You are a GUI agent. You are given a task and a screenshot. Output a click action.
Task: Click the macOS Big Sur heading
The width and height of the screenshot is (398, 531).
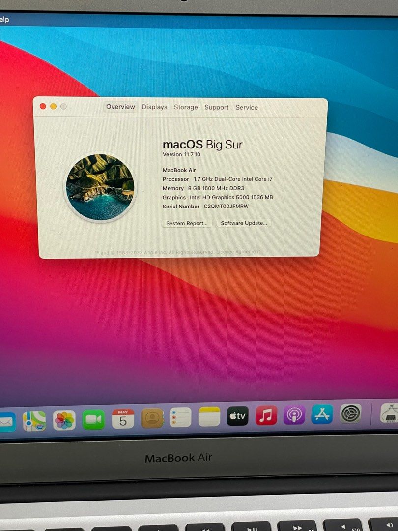[x=202, y=145]
